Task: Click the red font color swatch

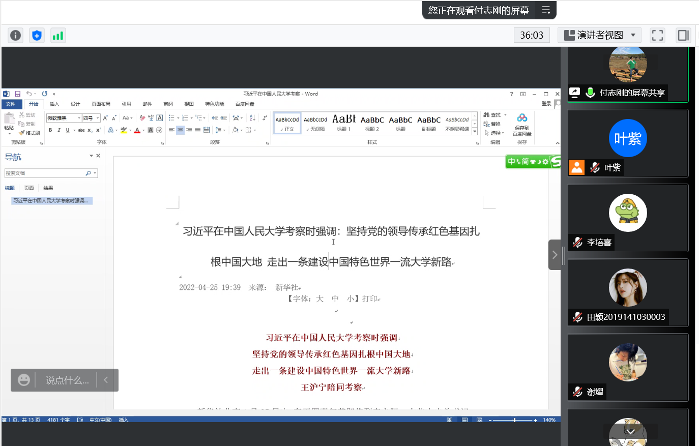Action: click(137, 131)
